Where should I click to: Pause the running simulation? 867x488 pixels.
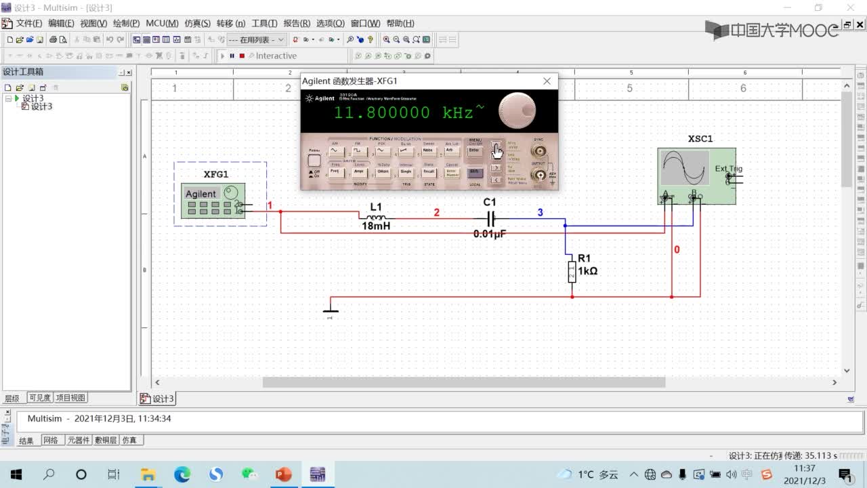pyautogui.click(x=232, y=56)
